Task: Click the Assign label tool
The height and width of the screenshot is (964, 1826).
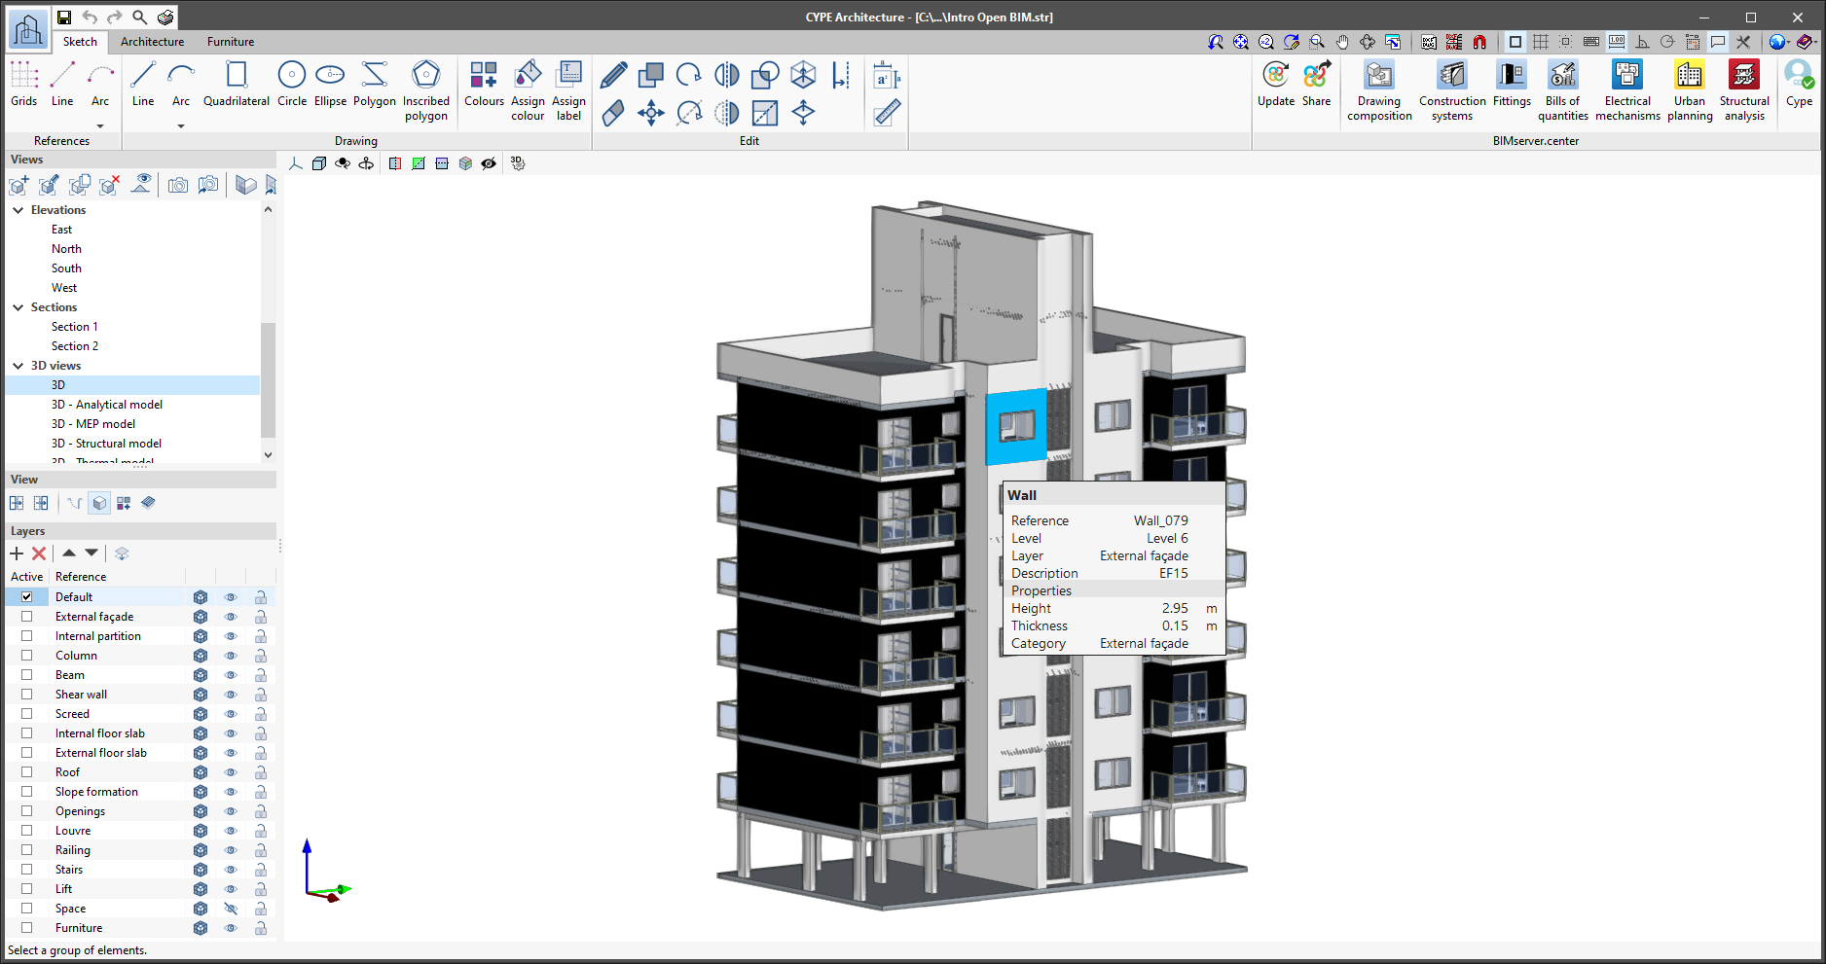Action: (x=568, y=90)
